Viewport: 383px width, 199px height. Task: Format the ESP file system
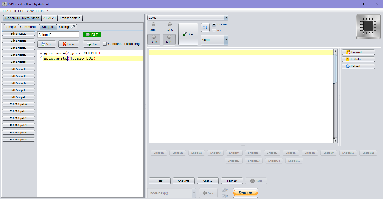pos(358,52)
